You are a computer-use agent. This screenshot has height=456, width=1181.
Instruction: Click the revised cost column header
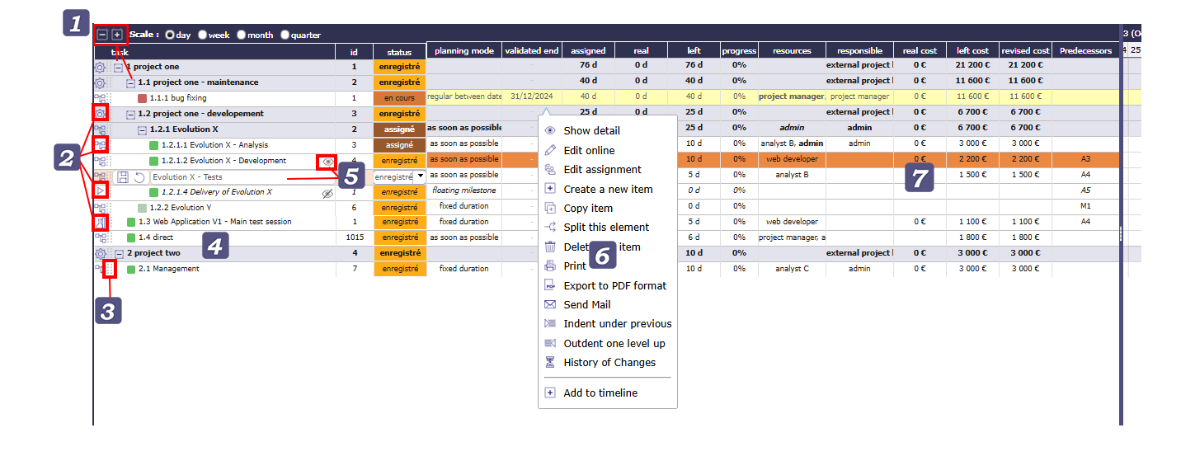(1025, 51)
